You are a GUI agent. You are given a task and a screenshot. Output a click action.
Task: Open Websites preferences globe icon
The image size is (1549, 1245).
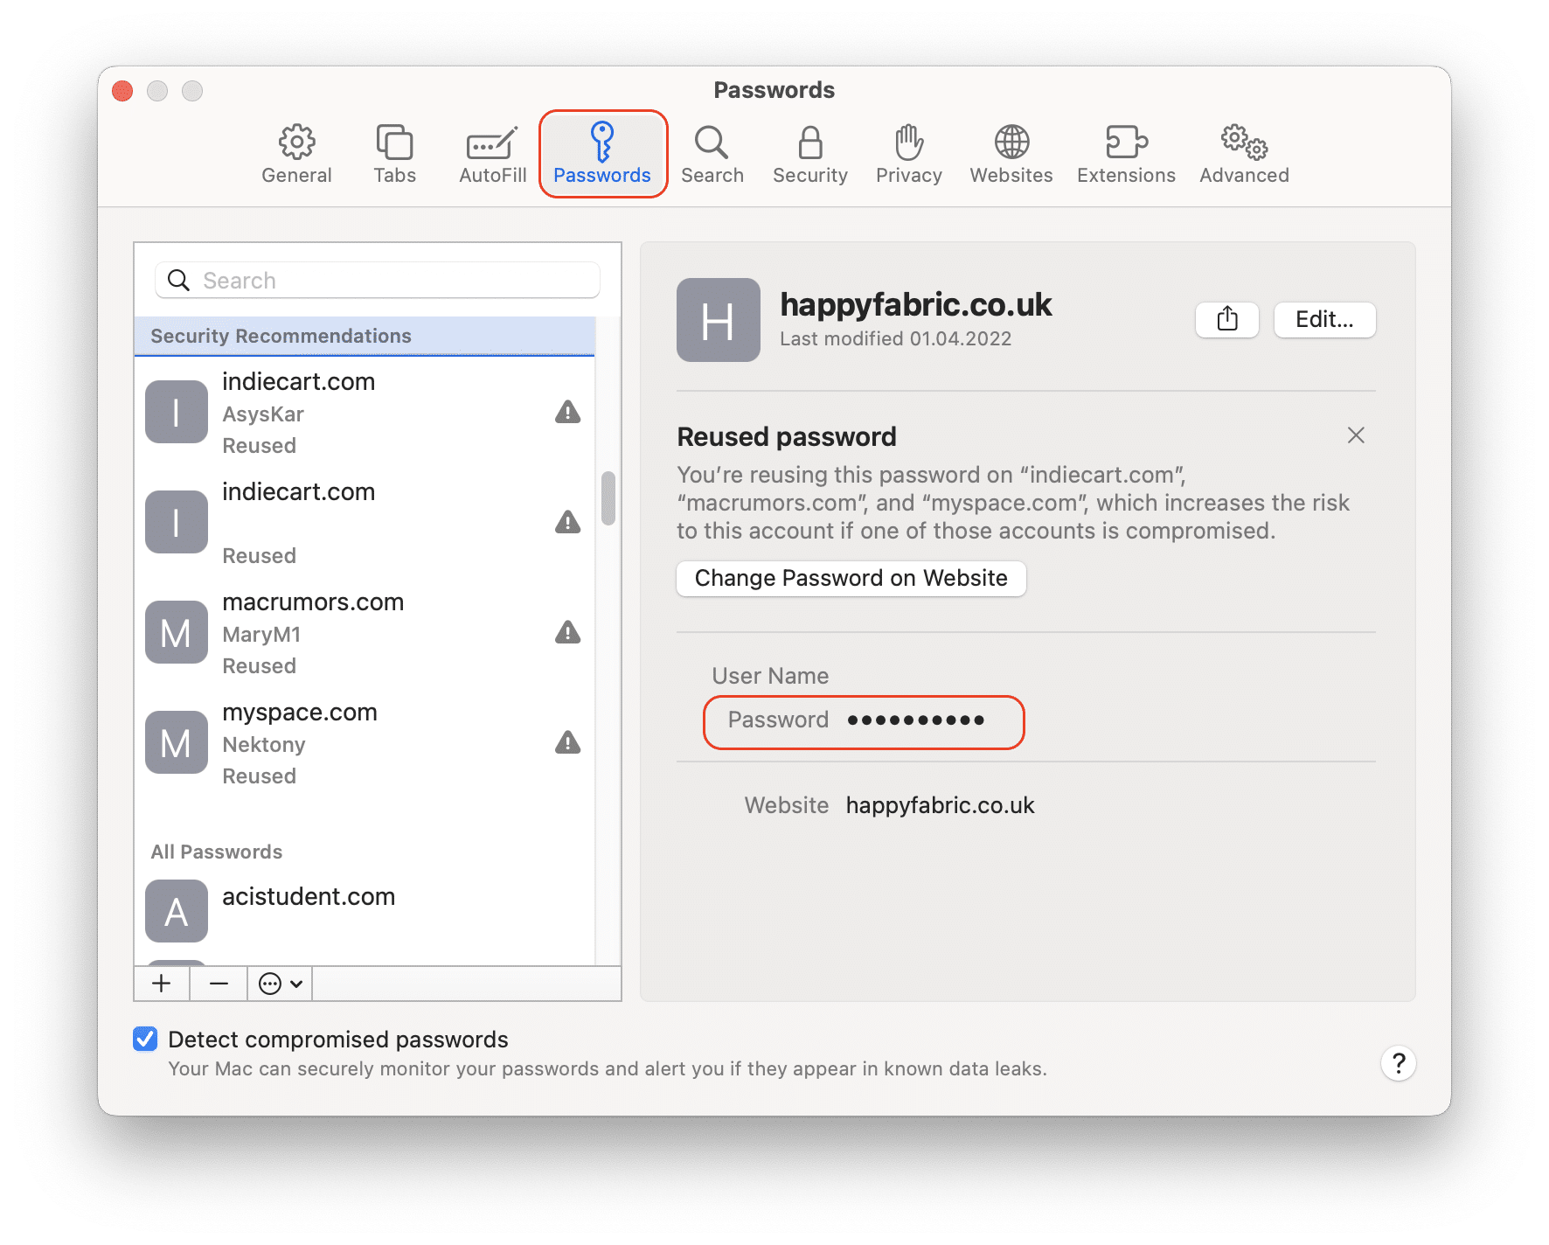pos(1011,143)
